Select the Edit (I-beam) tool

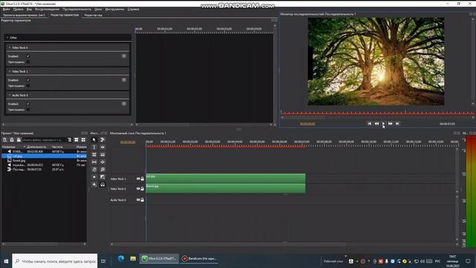[94, 147]
